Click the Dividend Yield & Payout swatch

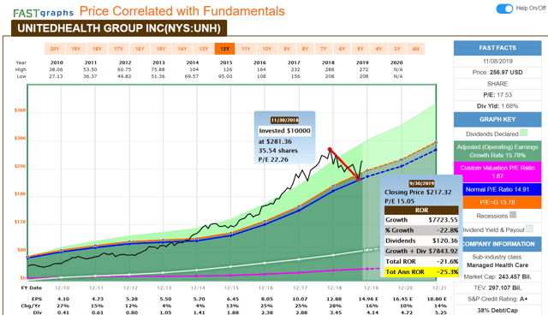pyautogui.click(x=529, y=229)
